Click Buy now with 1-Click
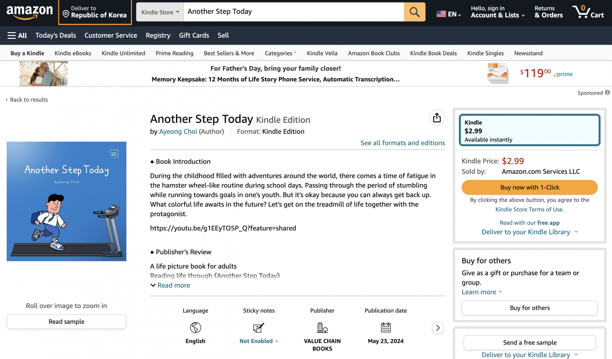The height and width of the screenshot is (359, 612). pyautogui.click(x=529, y=187)
